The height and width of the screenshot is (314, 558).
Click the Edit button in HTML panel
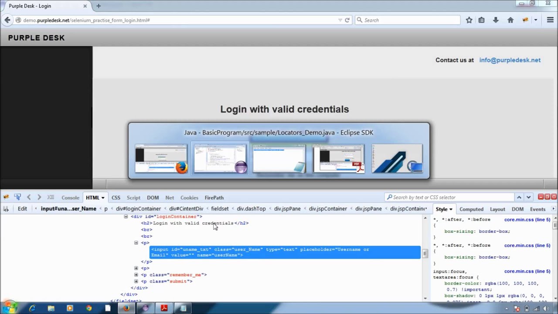pos(22,209)
